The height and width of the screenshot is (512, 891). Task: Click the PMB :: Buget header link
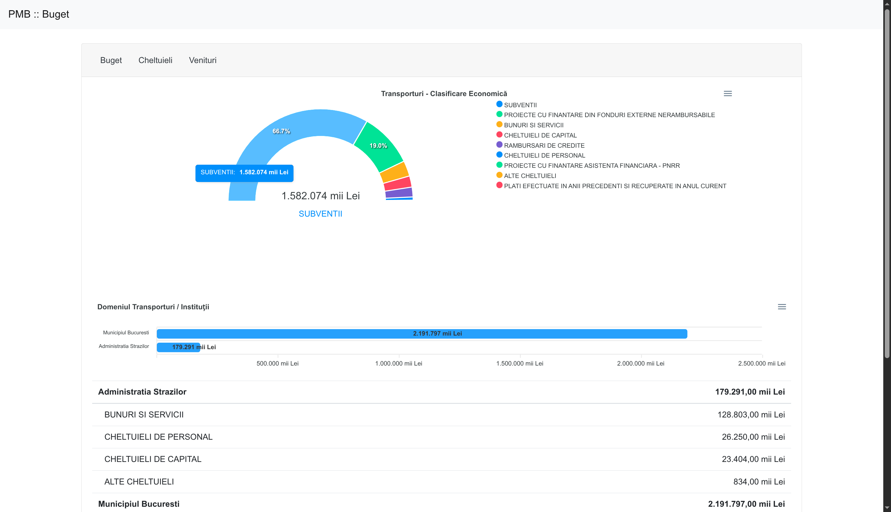pos(39,14)
